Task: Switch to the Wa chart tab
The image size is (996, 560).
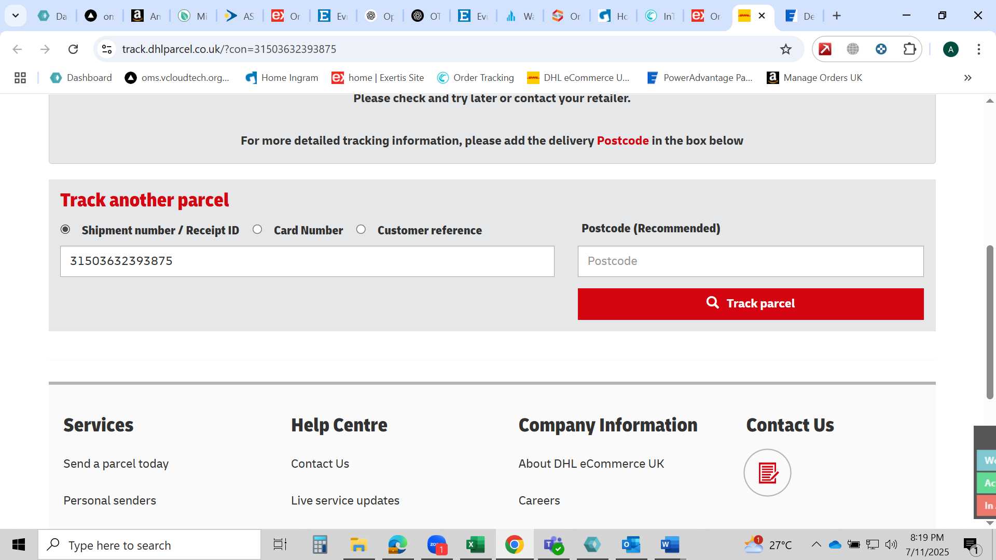Action: click(x=520, y=16)
